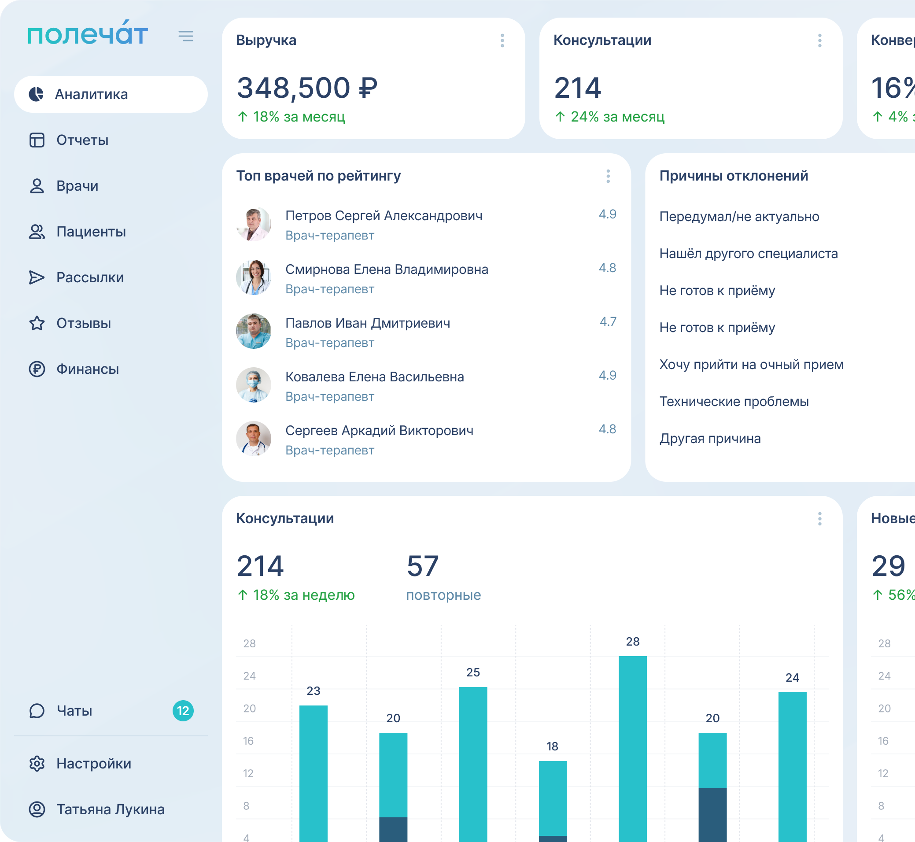915x842 pixels.
Task: Open Топ врачей по рейтингу options menu
Action: [608, 176]
